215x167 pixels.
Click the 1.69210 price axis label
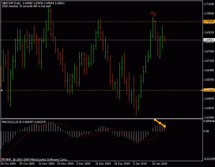(209, 32)
